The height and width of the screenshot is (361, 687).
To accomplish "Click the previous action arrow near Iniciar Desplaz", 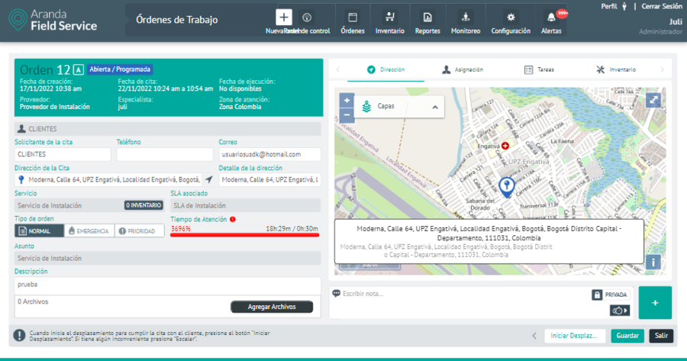I will [534, 336].
